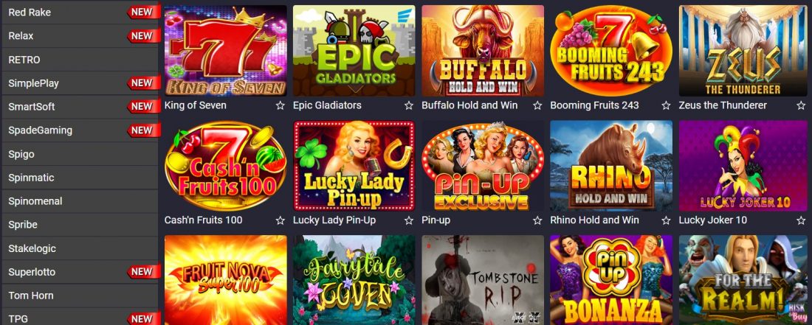Screen dimensions: 812x325
Task: Choose the SmartSoft provider
Action: click(80, 106)
